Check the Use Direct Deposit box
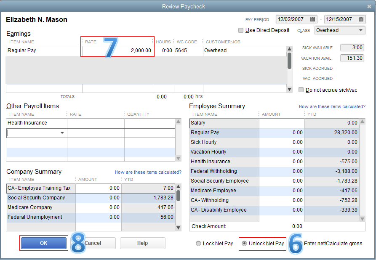376x260 pixels. click(x=241, y=30)
